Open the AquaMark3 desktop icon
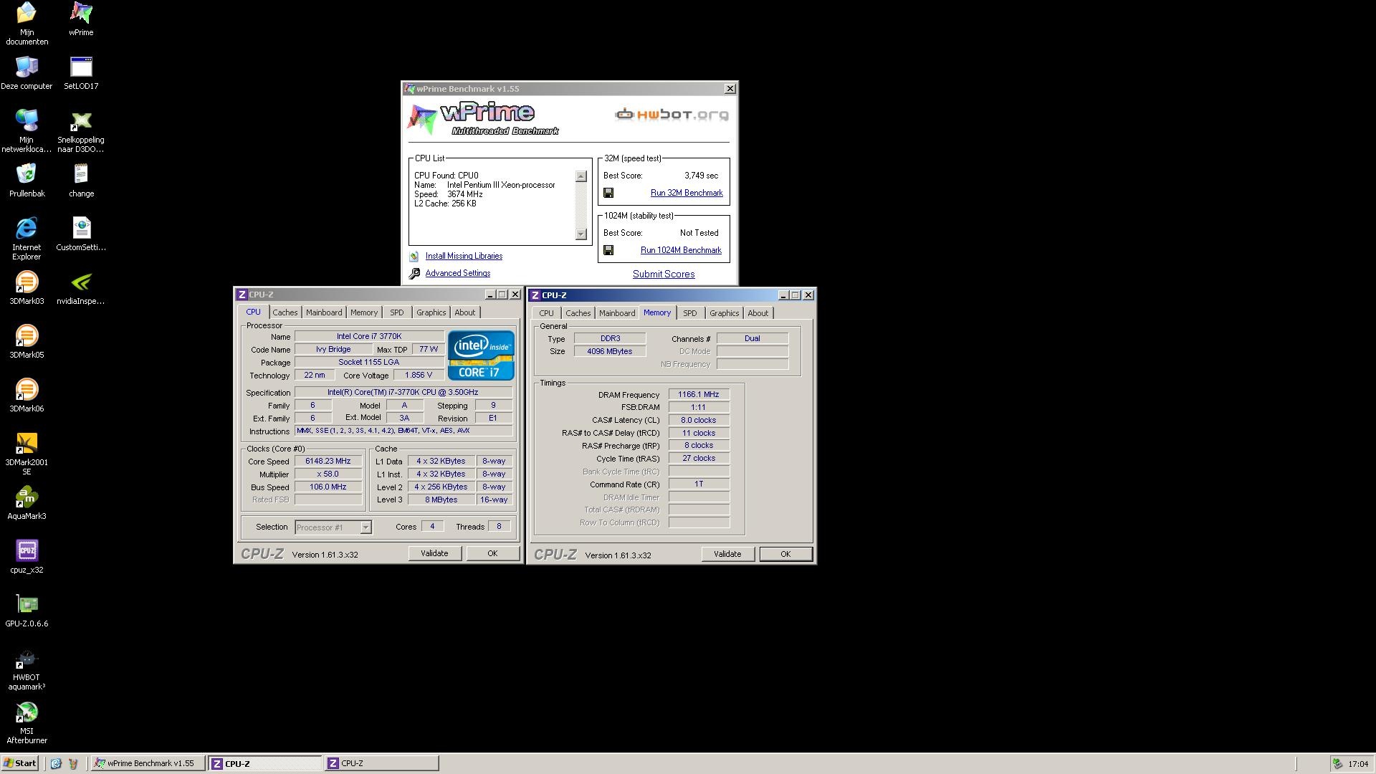This screenshot has height=774, width=1376. (27, 497)
